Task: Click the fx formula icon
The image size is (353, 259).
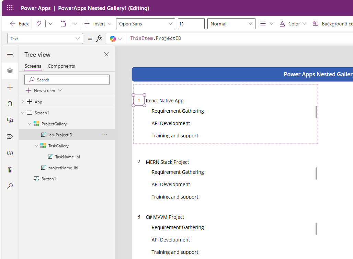Action: [99, 38]
